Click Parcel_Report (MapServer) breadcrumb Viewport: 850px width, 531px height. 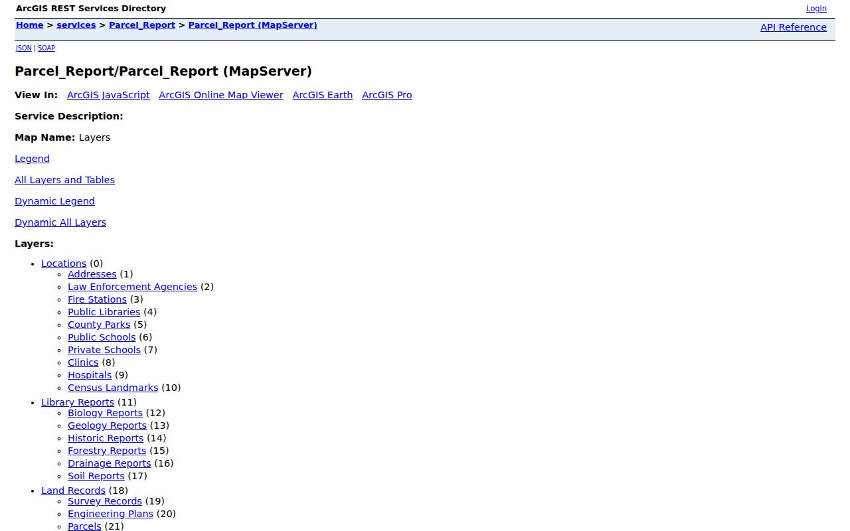[253, 25]
